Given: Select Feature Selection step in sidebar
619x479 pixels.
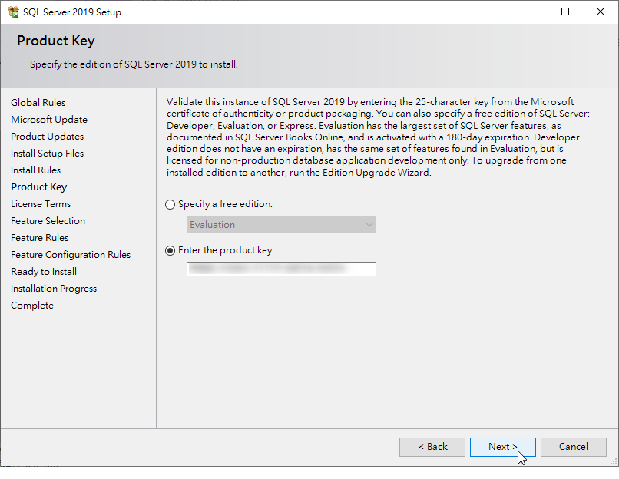Looking at the screenshot, I should point(48,221).
